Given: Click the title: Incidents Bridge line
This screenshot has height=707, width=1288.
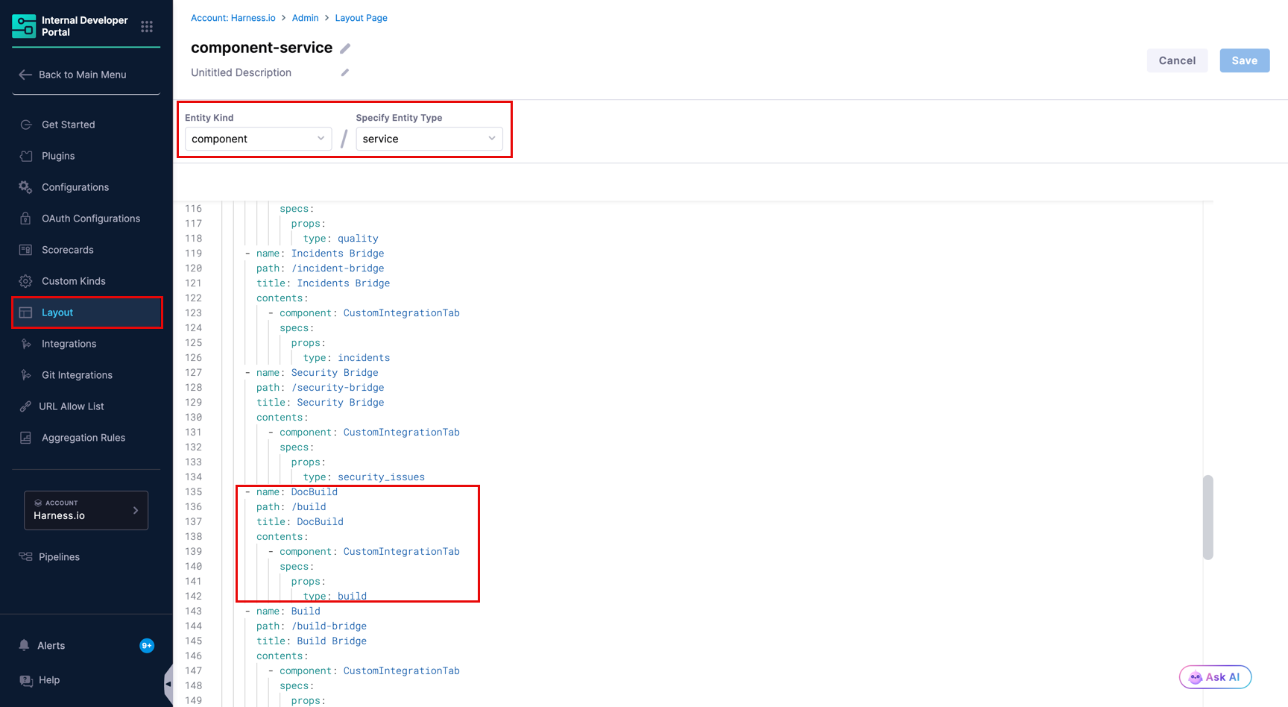Looking at the screenshot, I should 323,283.
